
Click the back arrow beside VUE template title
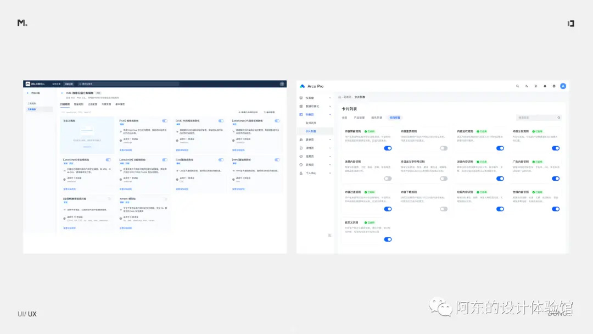point(62,93)
